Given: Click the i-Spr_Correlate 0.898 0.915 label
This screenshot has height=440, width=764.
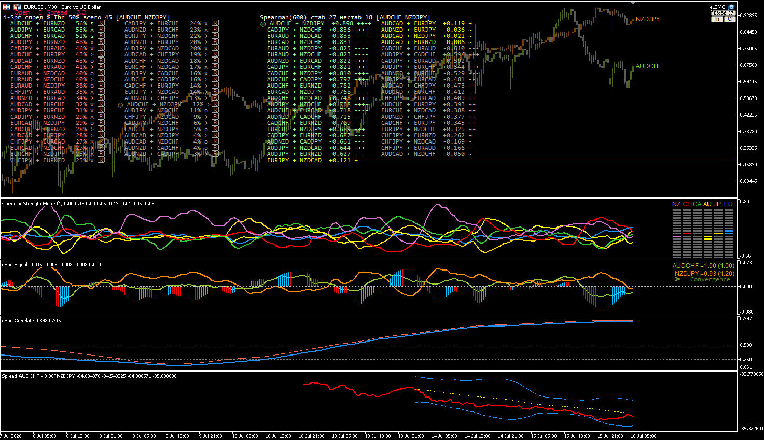Looking at the screenshot, I should coord(31,321).
